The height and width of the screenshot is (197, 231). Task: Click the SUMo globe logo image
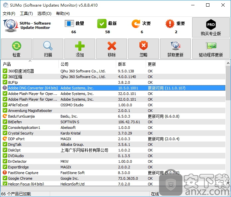10,26
